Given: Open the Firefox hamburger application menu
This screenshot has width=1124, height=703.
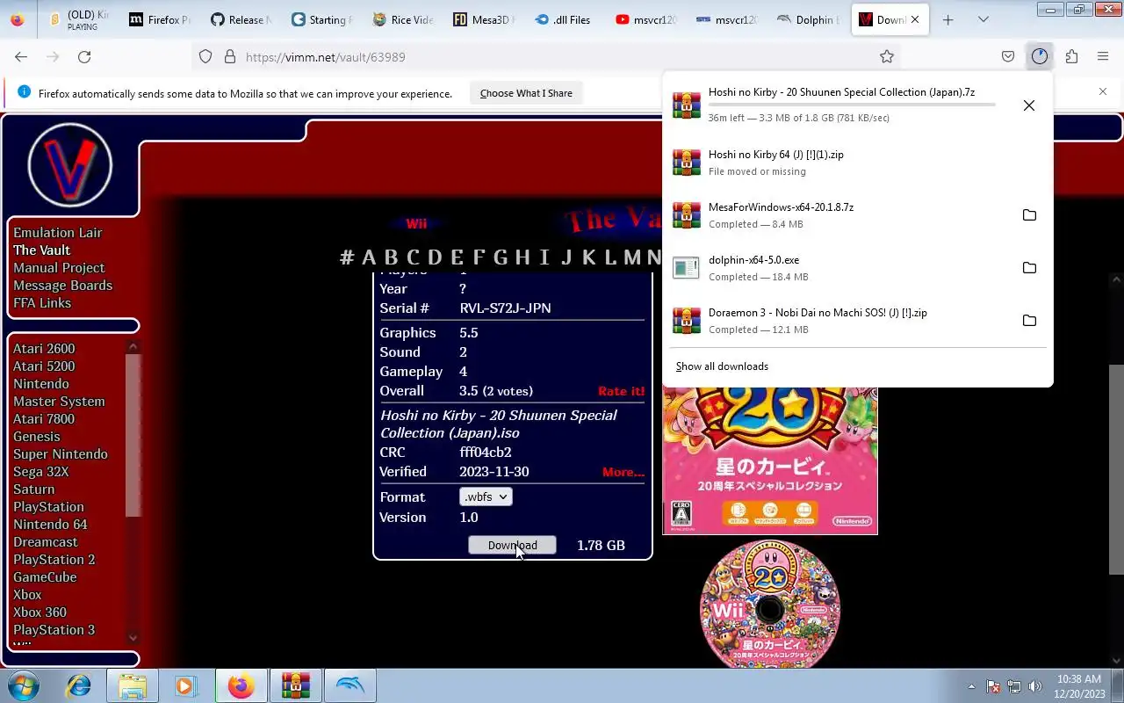Looking at the screenshot, I should 1103,56.
